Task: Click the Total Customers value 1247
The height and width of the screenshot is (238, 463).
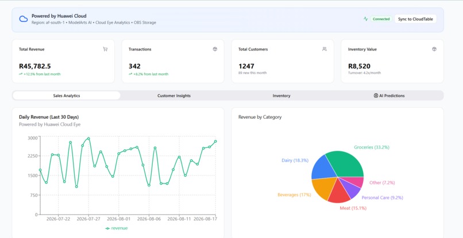Action: click(x=246, y=66)
